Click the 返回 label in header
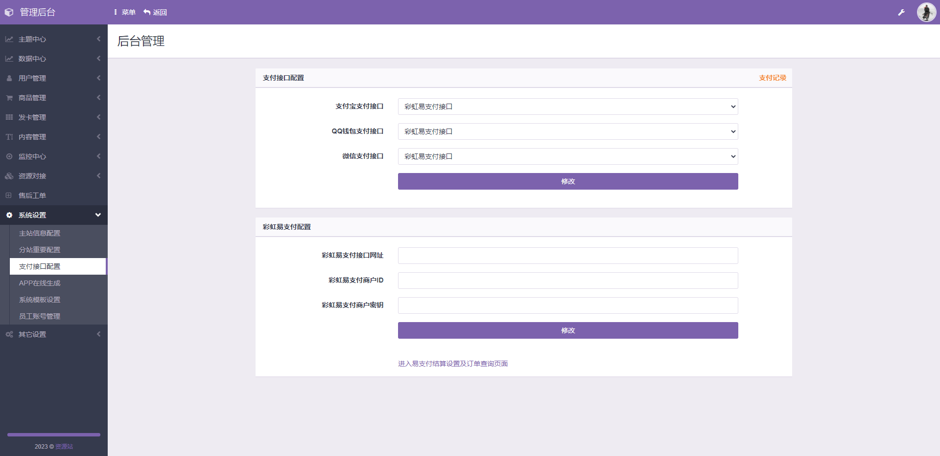 [160, 12]
